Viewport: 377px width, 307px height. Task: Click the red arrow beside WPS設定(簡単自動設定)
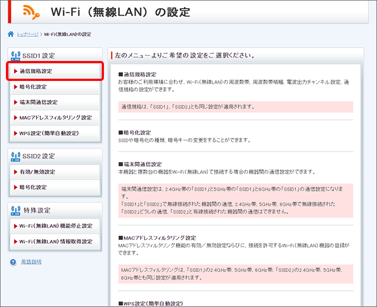coord(16,133)
